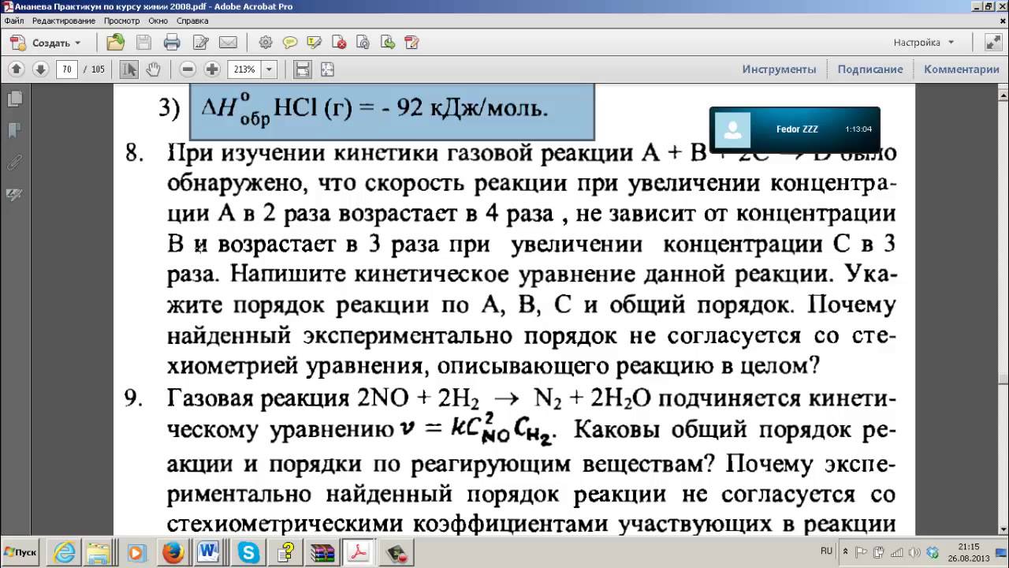Click the Edit text pencil-page icon
The height and width of the screenshot is (568, 1009).
pos(200,43)
